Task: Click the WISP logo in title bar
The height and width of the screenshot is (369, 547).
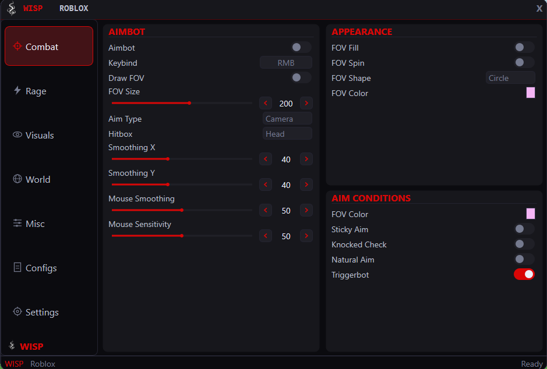Action: [x=12, y=8]
